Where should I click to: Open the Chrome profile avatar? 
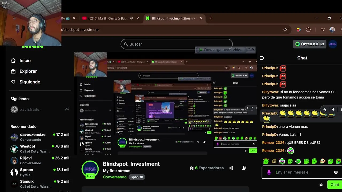coord(332,30)
